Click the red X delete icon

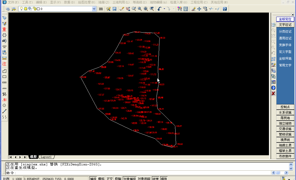273,94
